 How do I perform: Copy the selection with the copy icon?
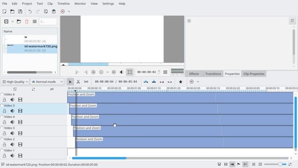[46, 11]
